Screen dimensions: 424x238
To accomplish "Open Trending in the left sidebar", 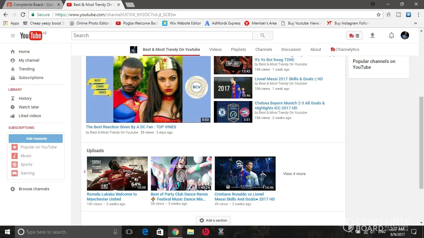I will [26, 69].
